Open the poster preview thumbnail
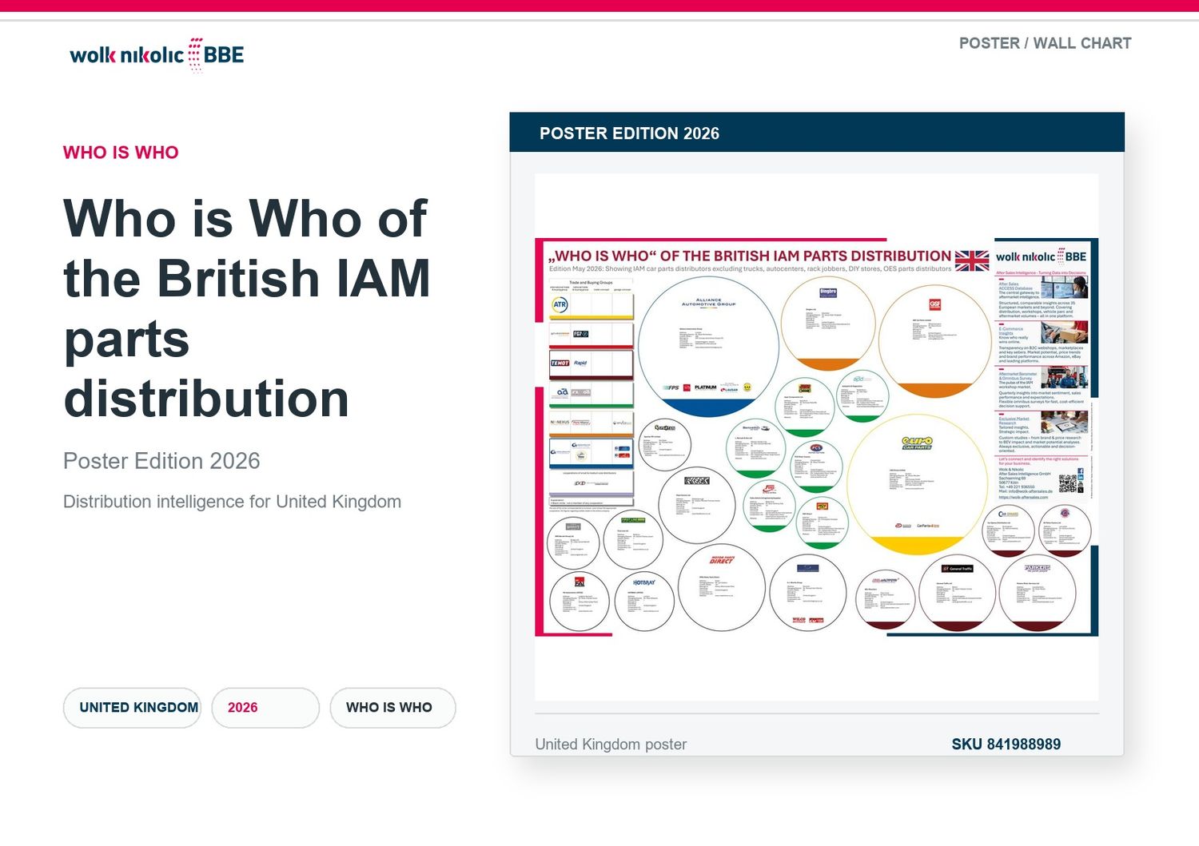Viewport: 1199px width, 846px height. coord(817,437)
